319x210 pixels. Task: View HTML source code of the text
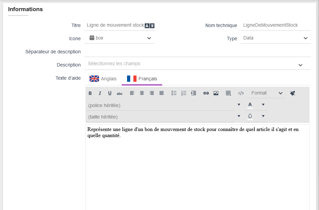(x=241, y=93)
